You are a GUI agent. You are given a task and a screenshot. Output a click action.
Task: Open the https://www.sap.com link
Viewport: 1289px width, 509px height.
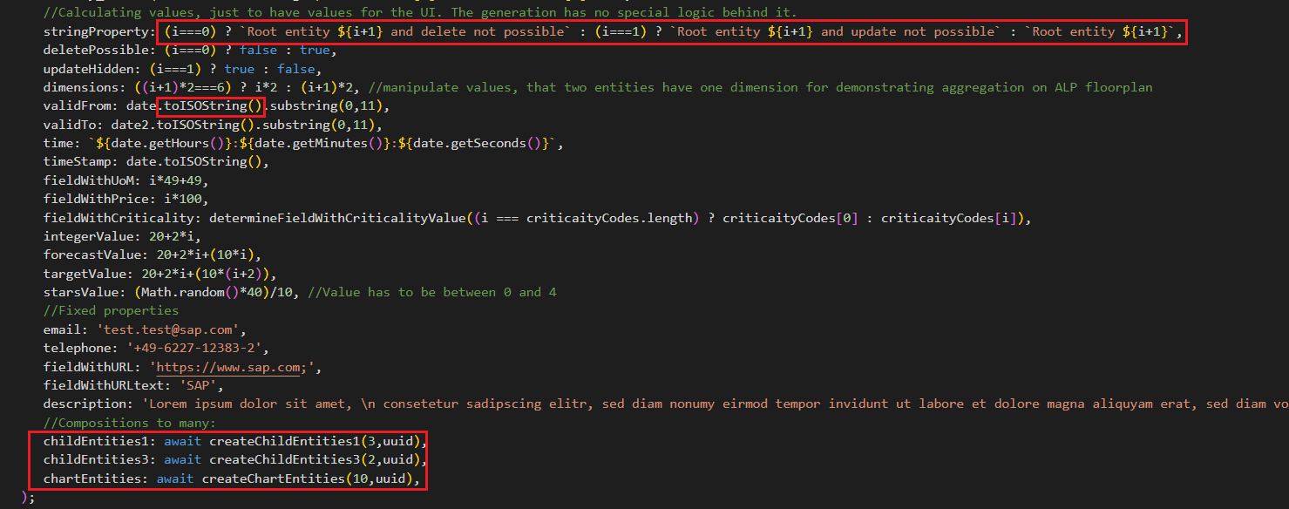pos(228,367)
